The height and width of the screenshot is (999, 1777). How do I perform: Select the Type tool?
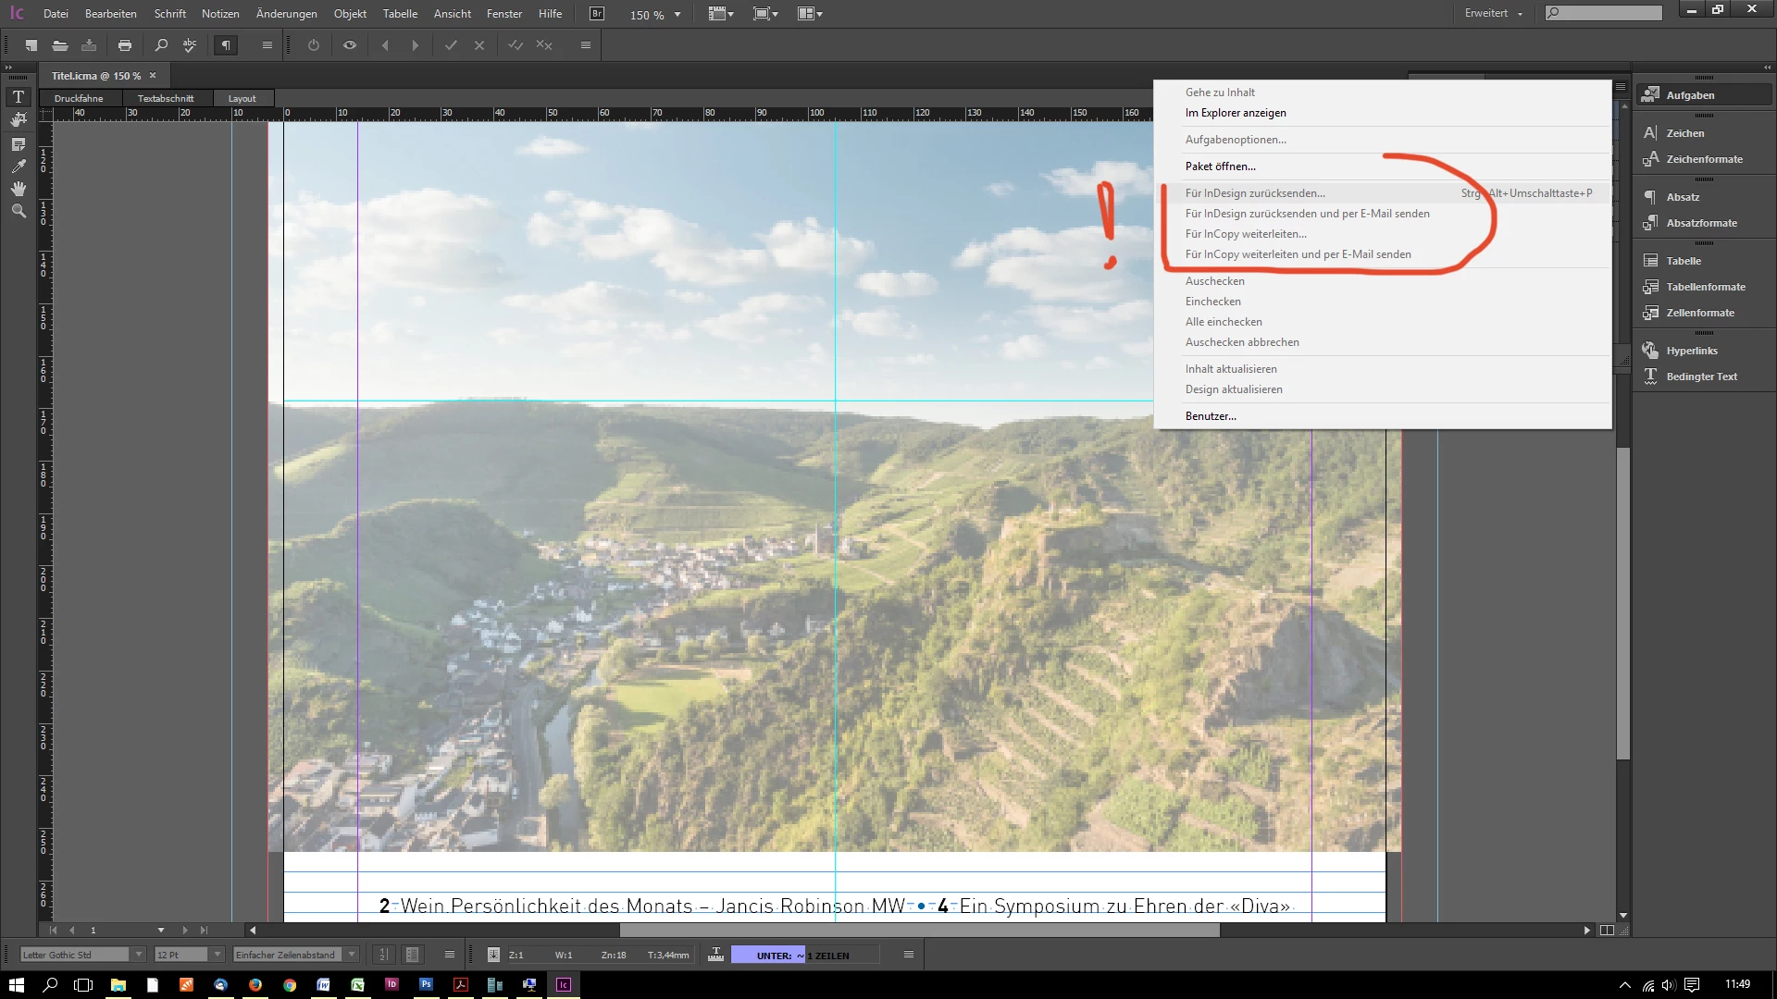pos(19,97)
